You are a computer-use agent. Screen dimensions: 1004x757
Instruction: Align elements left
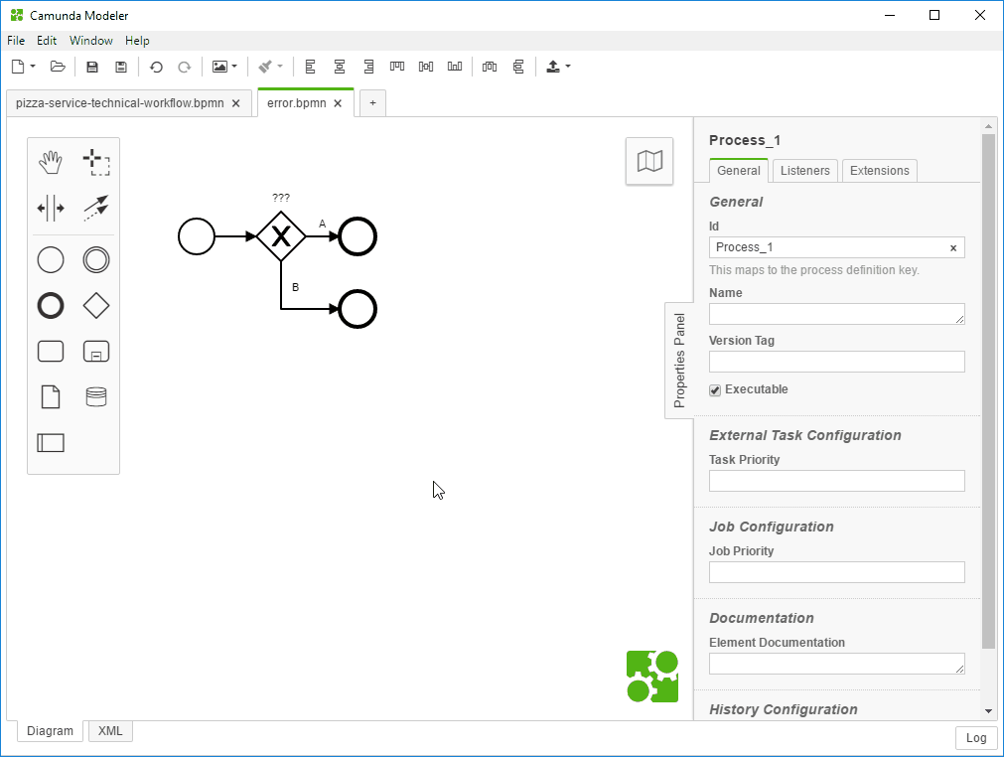click(x=311, y=67)
